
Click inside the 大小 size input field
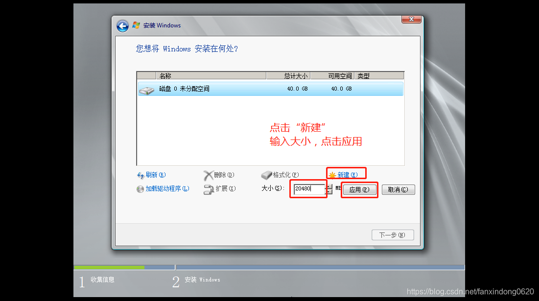coord(307,189)
